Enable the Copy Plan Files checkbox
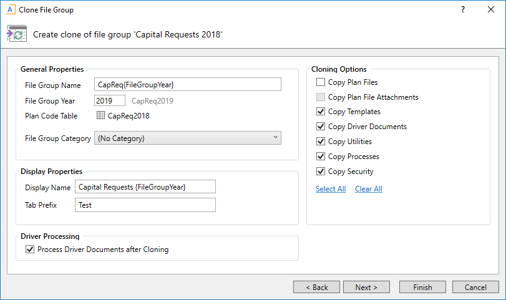 coord(321,82)
